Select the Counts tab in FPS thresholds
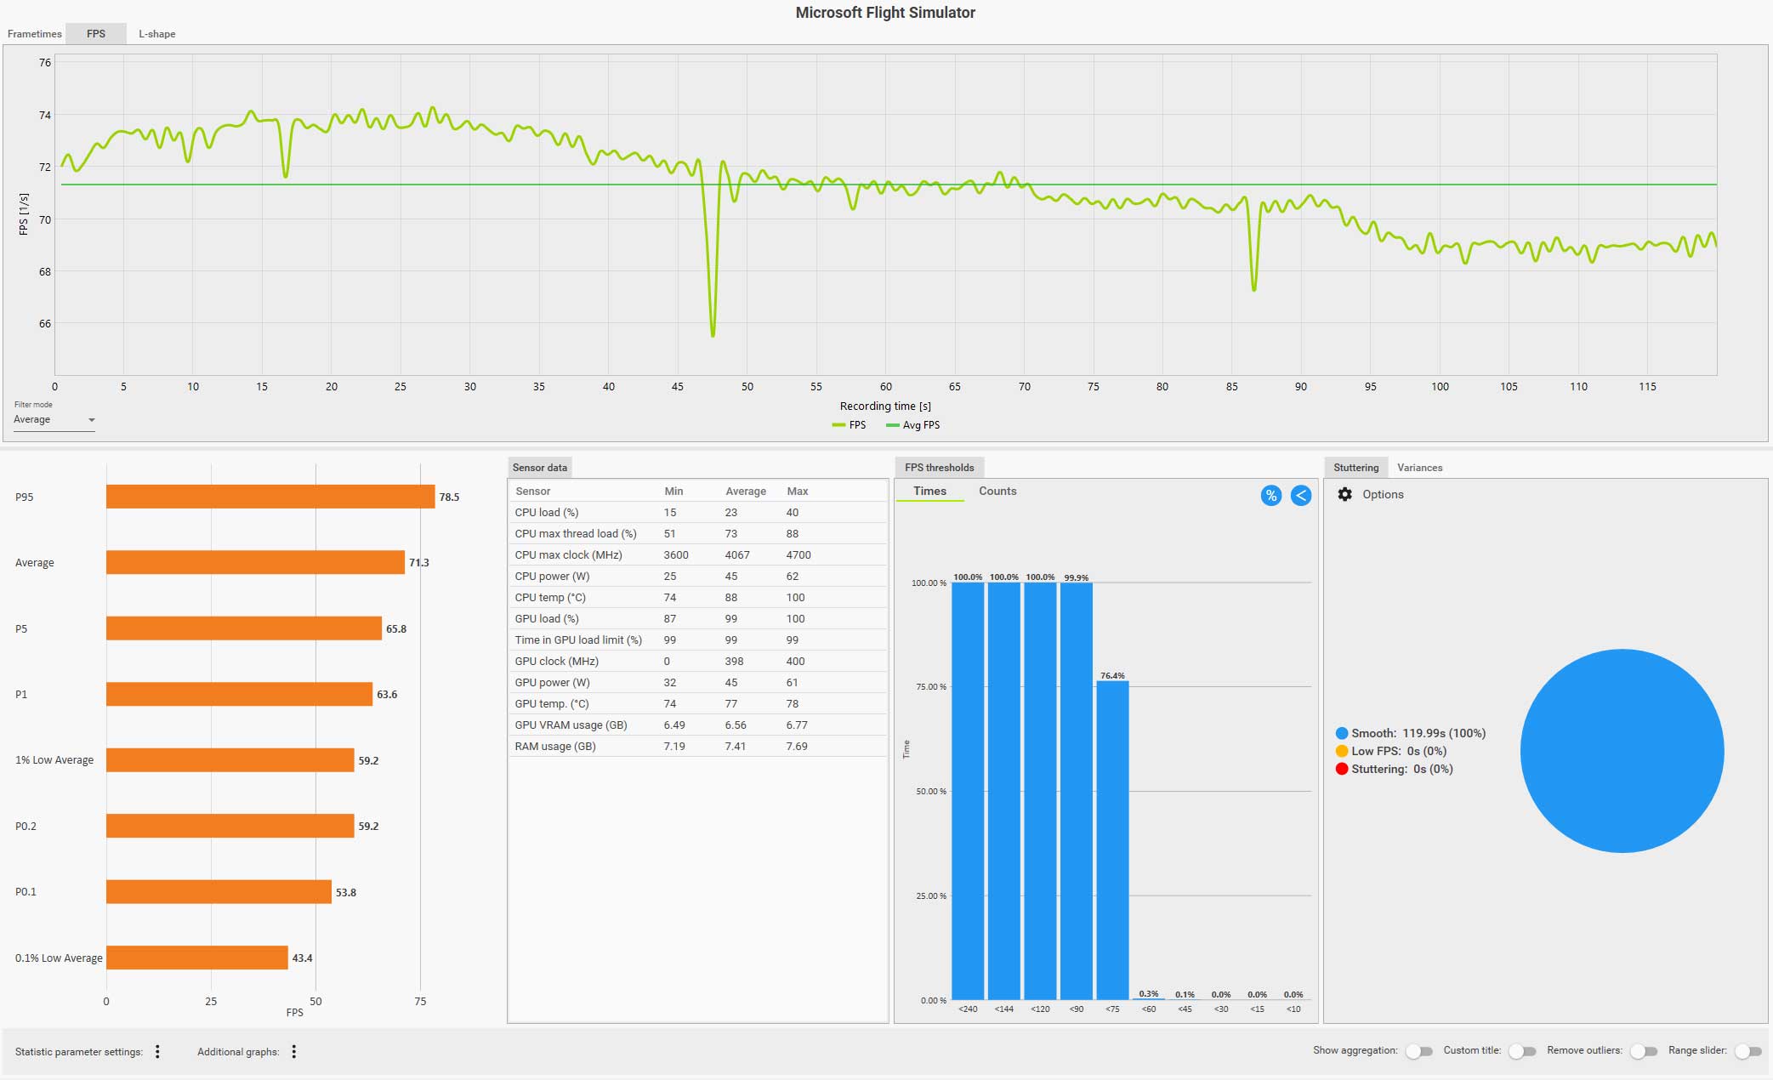1773x1080 pixels. [997, 492]
